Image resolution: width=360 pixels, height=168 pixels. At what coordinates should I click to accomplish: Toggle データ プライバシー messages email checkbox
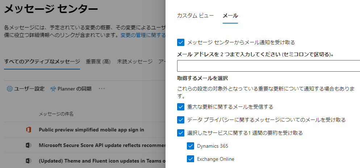pyautogui.click(x=181, y=120)
